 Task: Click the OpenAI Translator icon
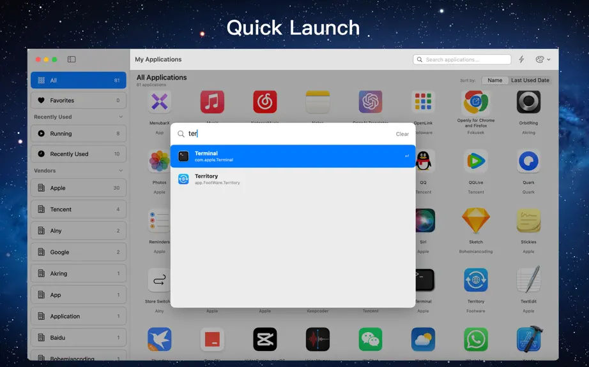point(371,101)
